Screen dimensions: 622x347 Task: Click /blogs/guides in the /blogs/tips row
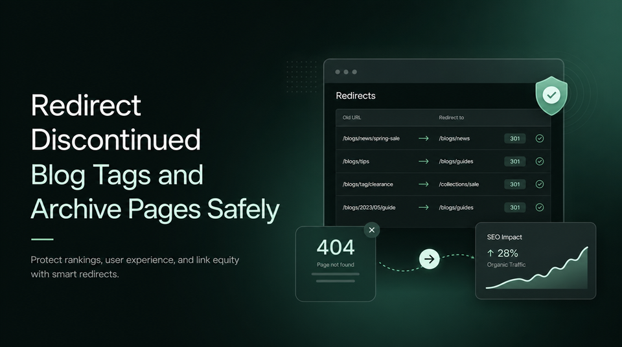[455, 161]
